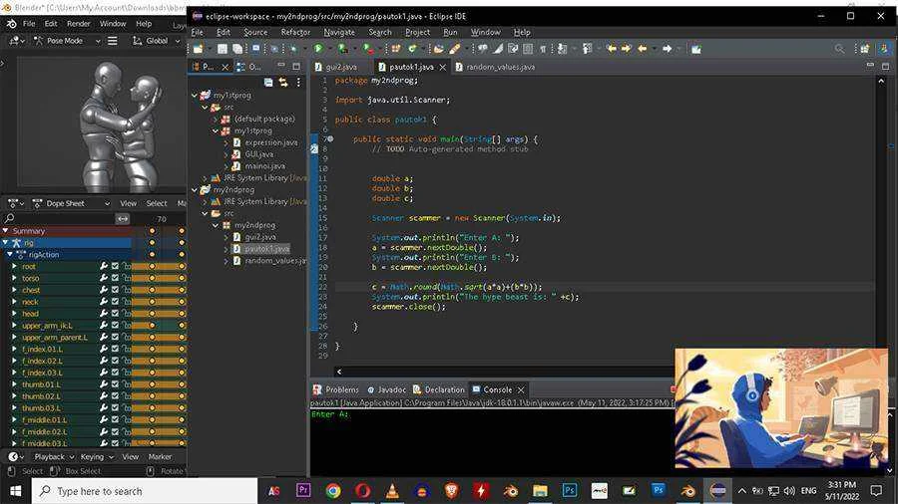Expand the root bone channel

point(14,266)
